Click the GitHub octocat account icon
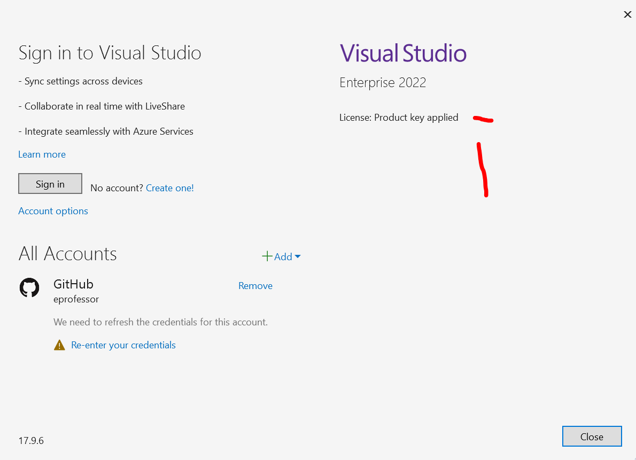This screenshot has height=460, width=636. (x=29, y=287)
